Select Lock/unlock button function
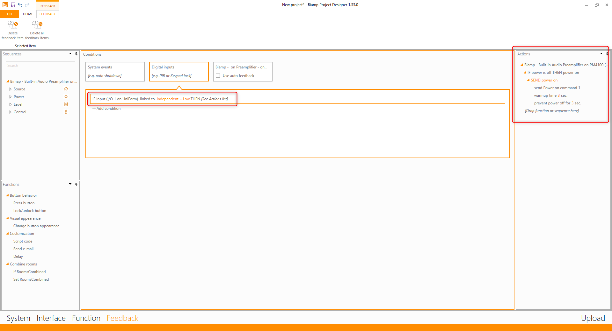612x331 pixels. click(x=30, y=211)
